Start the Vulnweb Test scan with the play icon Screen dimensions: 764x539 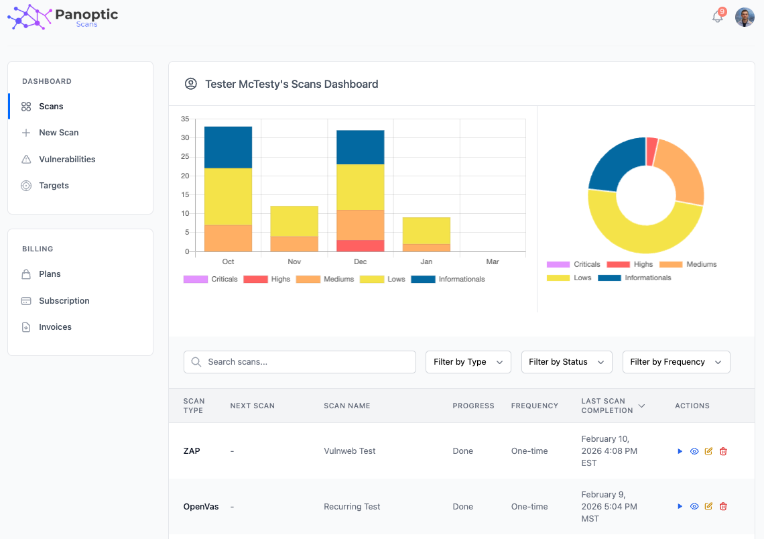point(680,451)
